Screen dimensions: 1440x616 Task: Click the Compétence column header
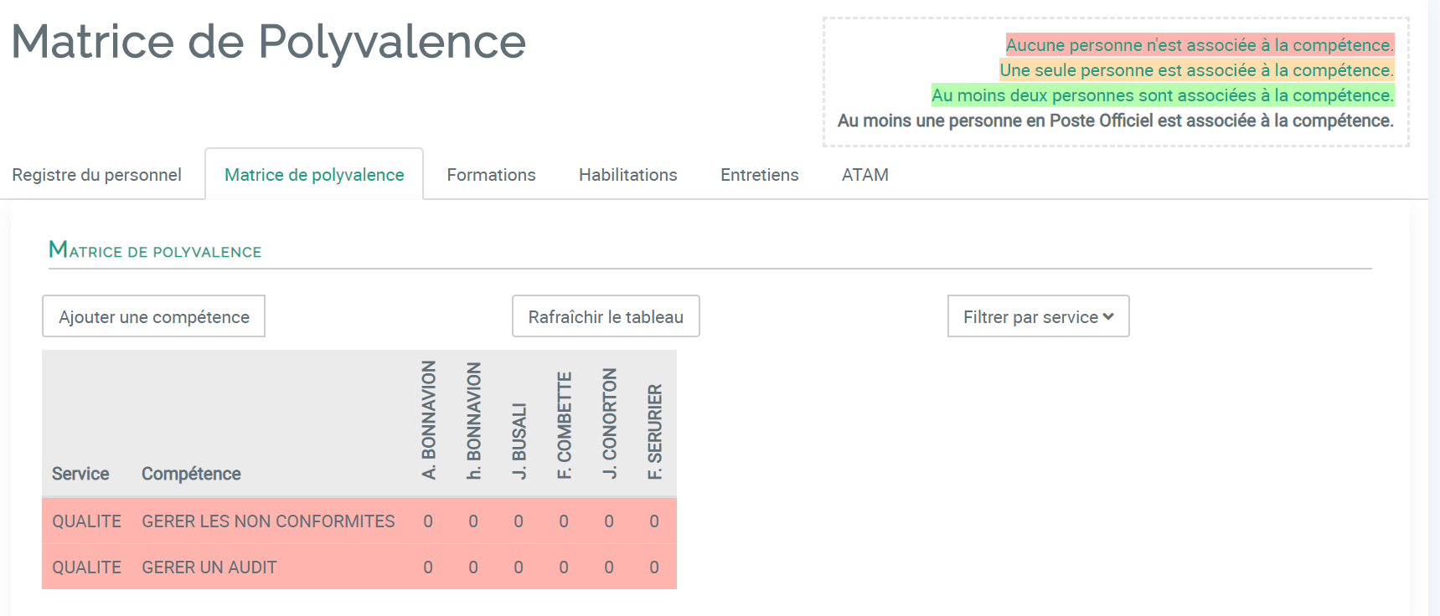click(191, 474)
